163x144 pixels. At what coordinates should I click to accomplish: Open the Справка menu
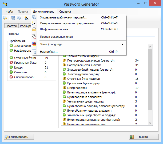(65, 12)
